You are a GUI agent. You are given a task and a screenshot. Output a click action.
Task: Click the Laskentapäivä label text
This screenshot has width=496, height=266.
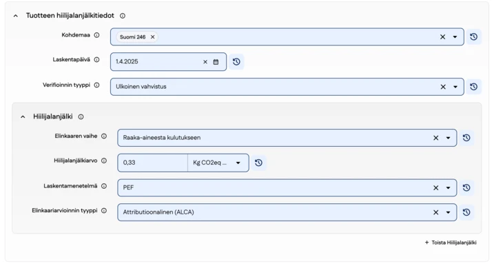click(71, 59)
